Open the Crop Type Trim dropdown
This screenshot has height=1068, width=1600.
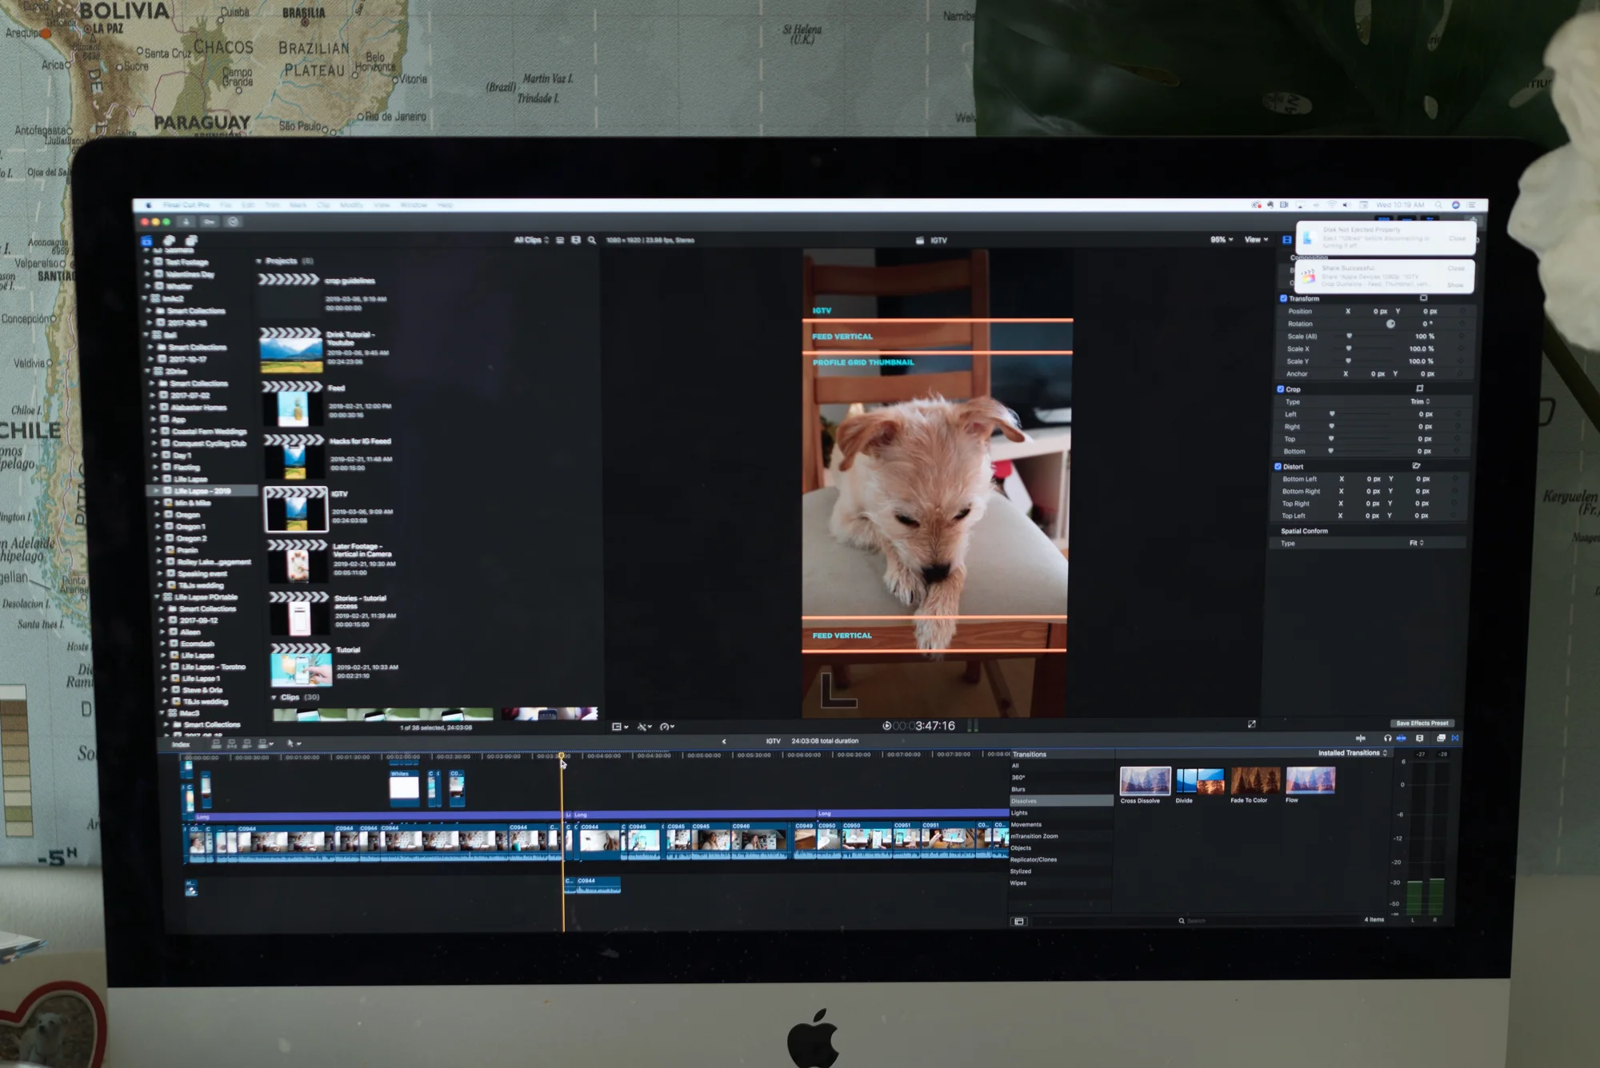pyautogui.click(x=1420, y=401)
